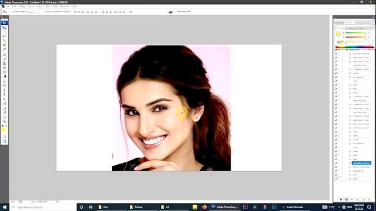This screenshot has height=211, width=376.
Task: Switch to the History tab
Action: point(339,22)
